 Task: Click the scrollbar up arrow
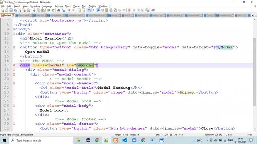(255, 20)
